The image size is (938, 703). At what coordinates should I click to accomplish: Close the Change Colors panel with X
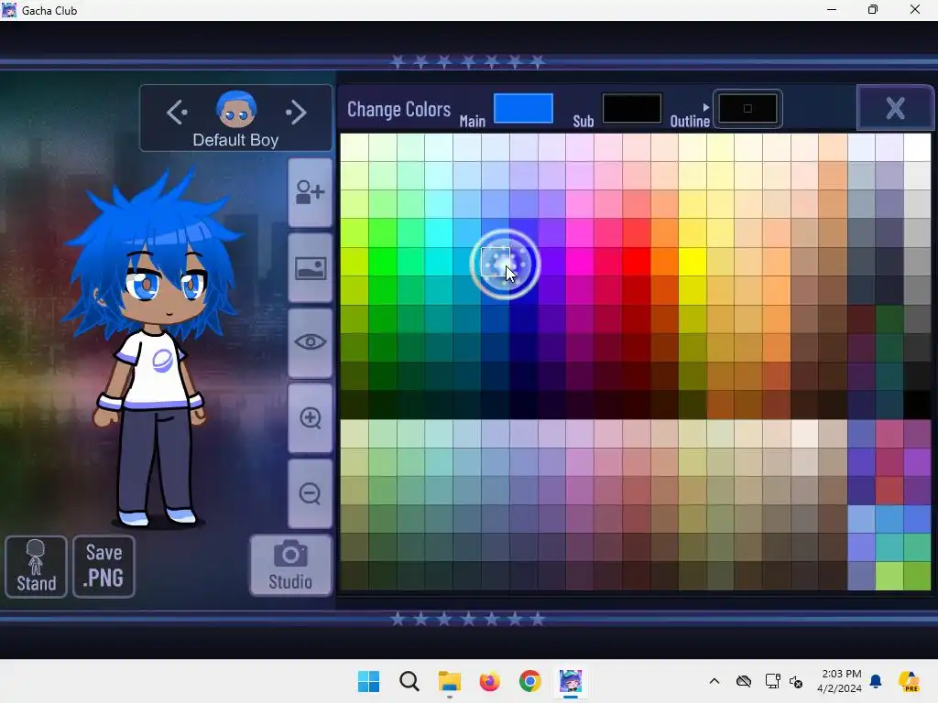pos(895,108)
